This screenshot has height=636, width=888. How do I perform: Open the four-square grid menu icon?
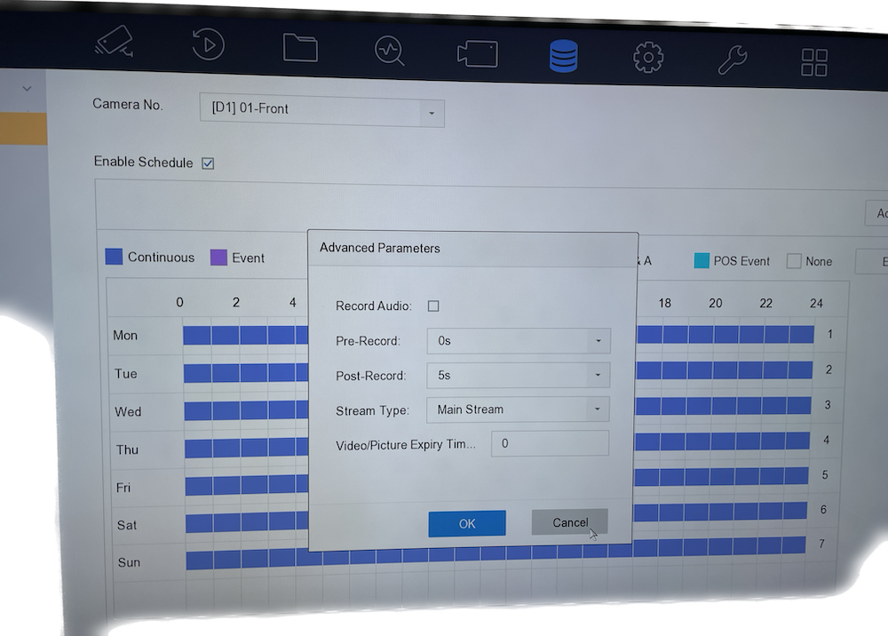(813, 62)
